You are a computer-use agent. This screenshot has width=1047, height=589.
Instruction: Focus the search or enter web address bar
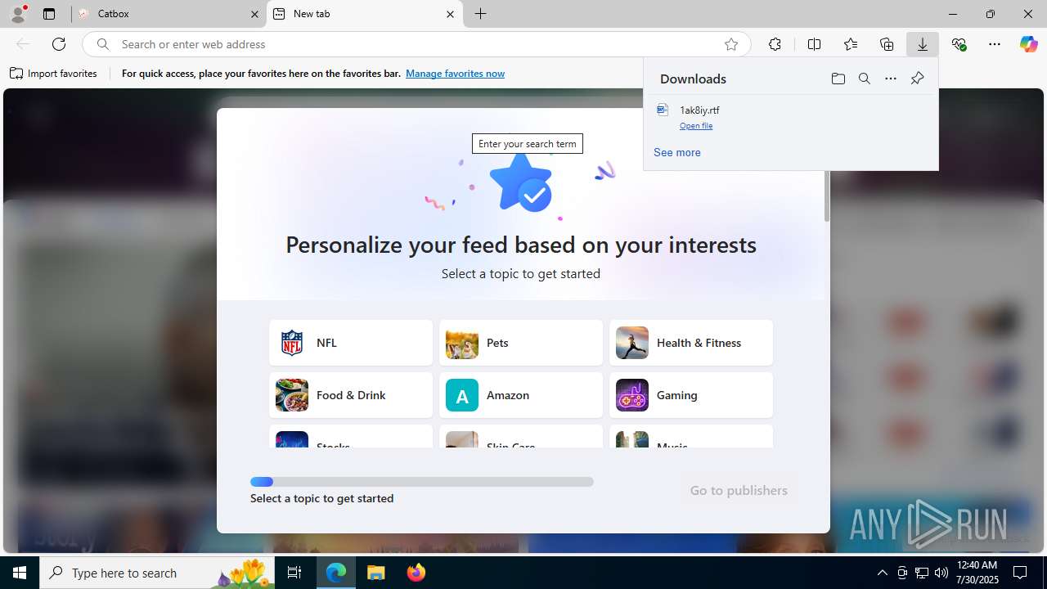tap(417, 44)
